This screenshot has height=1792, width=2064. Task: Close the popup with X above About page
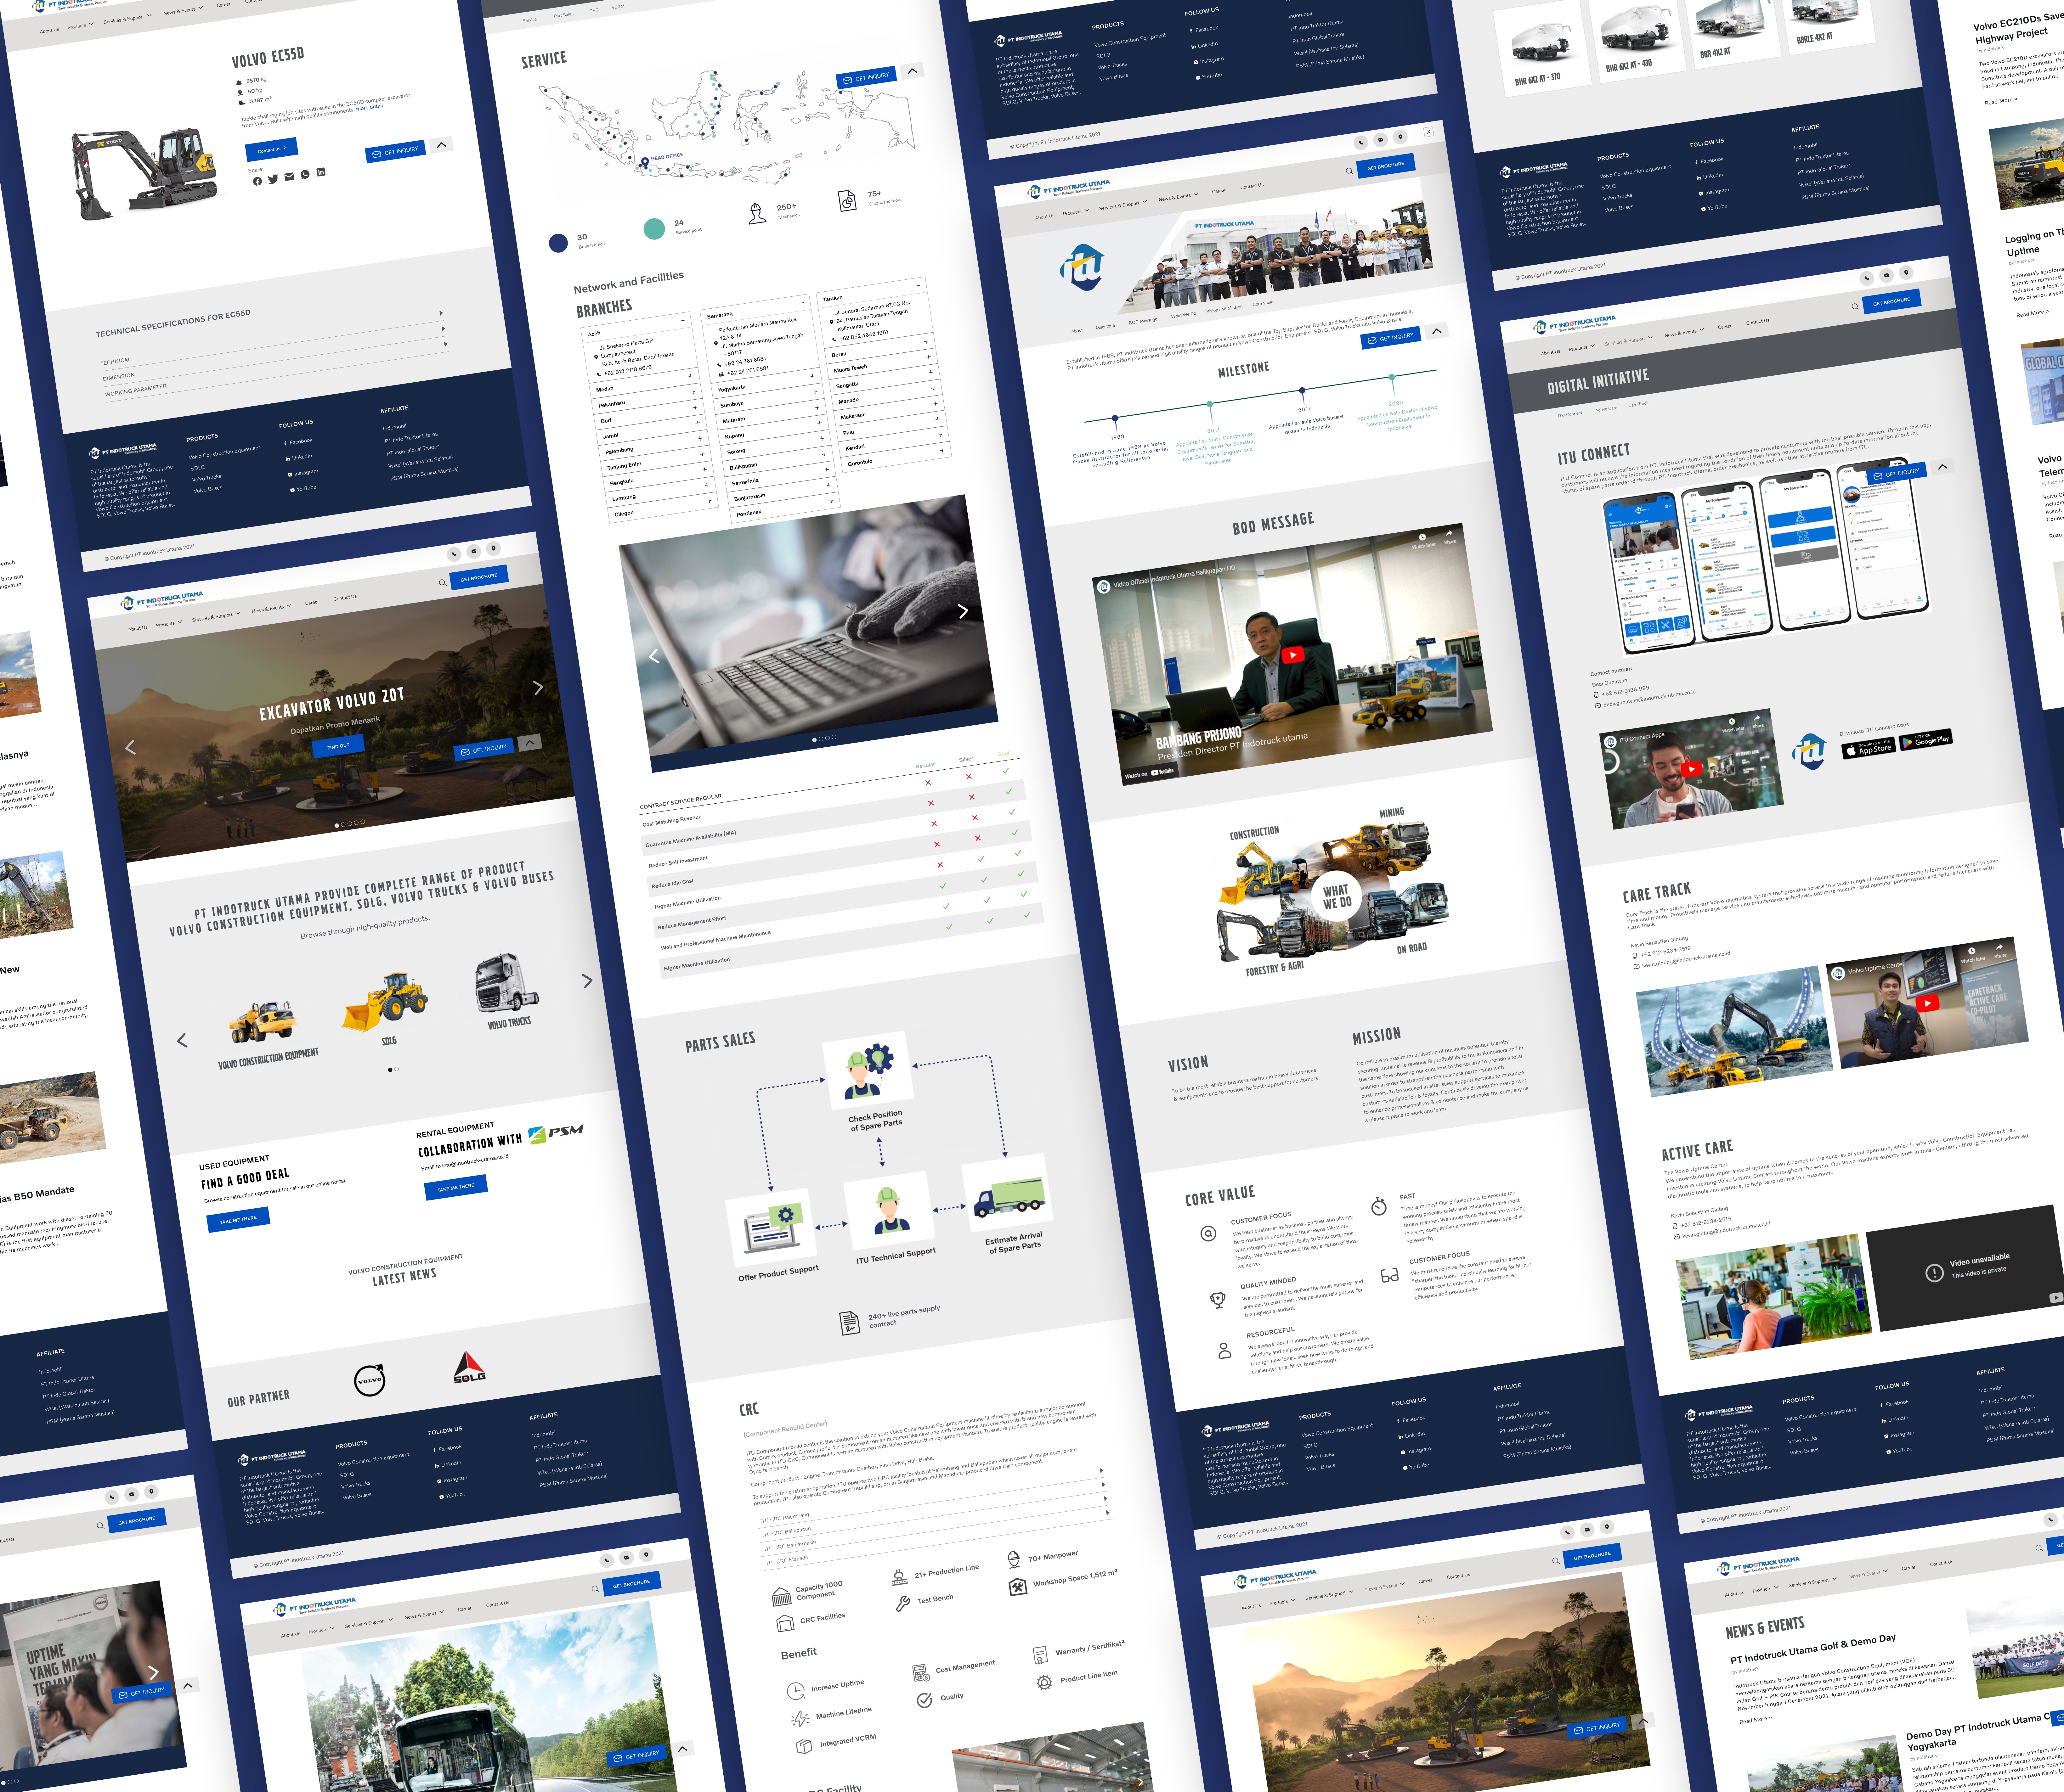click(x=1429, y=132)
